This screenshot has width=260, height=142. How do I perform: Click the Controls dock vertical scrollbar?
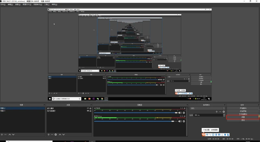click(259, 114)
